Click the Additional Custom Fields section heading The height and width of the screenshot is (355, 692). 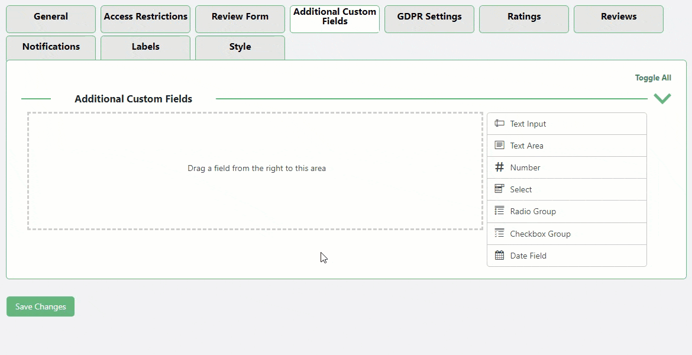(133, 99)
